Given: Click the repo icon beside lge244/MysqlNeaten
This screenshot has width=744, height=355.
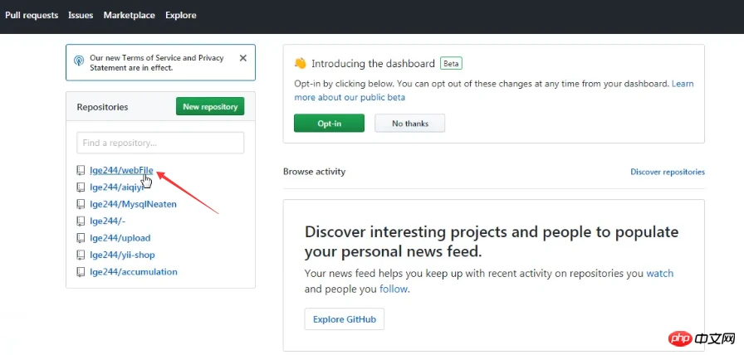Looking at the screenshot, I should click(x=81, y=204).
